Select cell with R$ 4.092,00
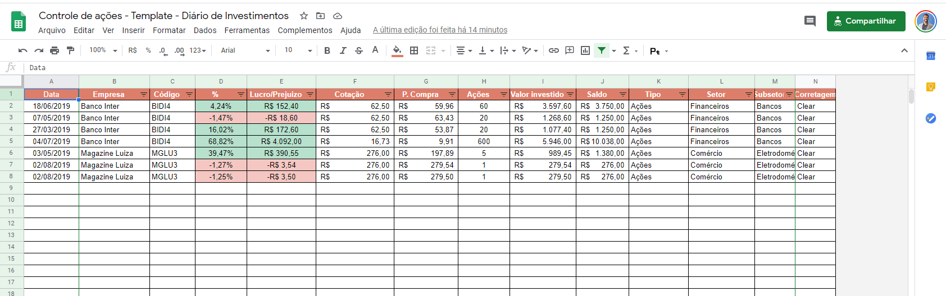 [x=281, y=141]
